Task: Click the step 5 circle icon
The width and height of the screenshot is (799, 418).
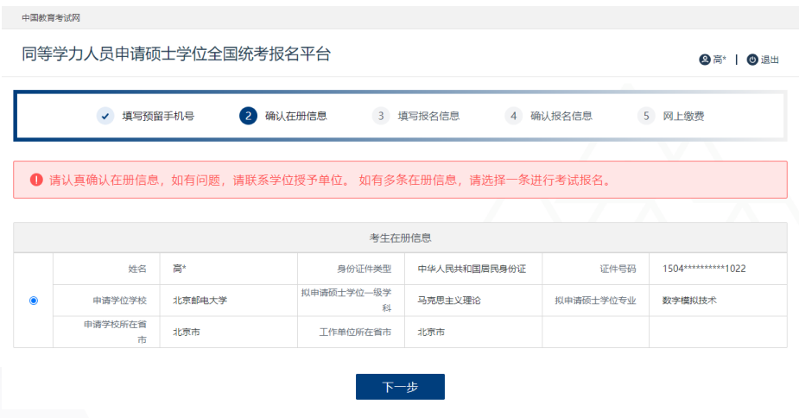Action: coord(646,116)
